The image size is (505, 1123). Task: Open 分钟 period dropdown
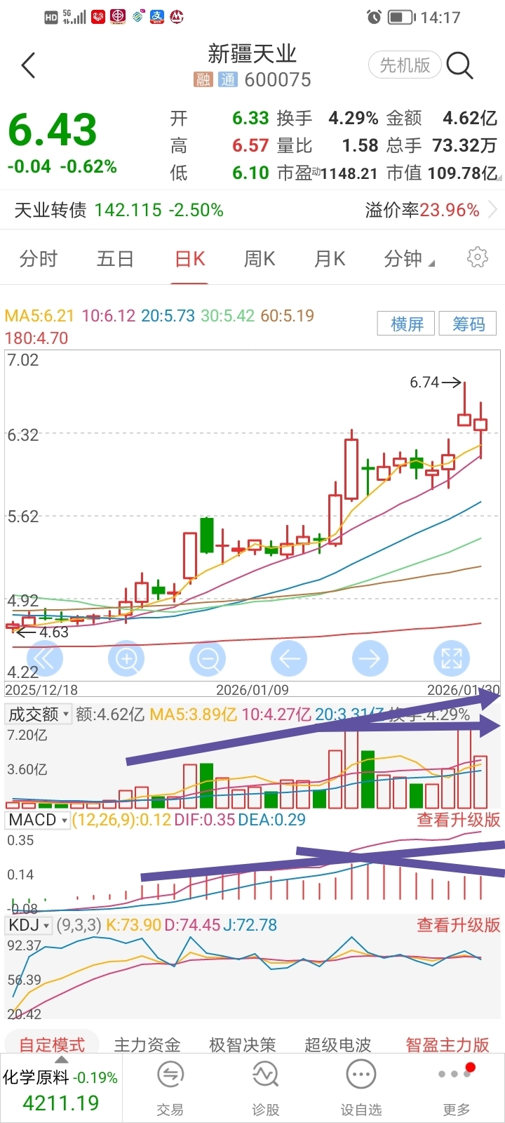point(409,259)
